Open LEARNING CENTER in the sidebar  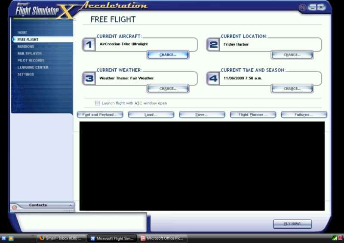pyautogui.click(x=33, y=68)
